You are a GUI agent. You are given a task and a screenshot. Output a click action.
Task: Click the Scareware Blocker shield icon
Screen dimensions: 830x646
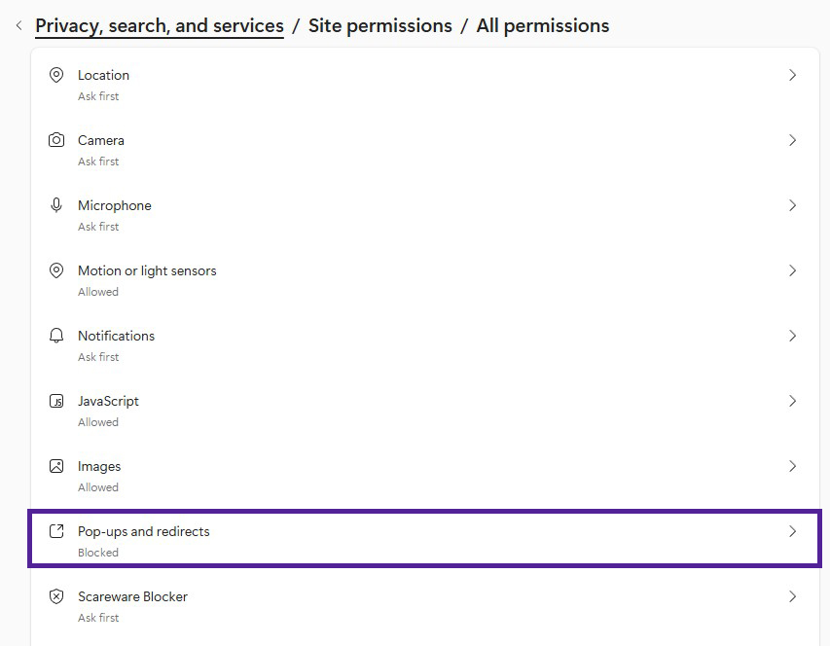pos(56,596)
